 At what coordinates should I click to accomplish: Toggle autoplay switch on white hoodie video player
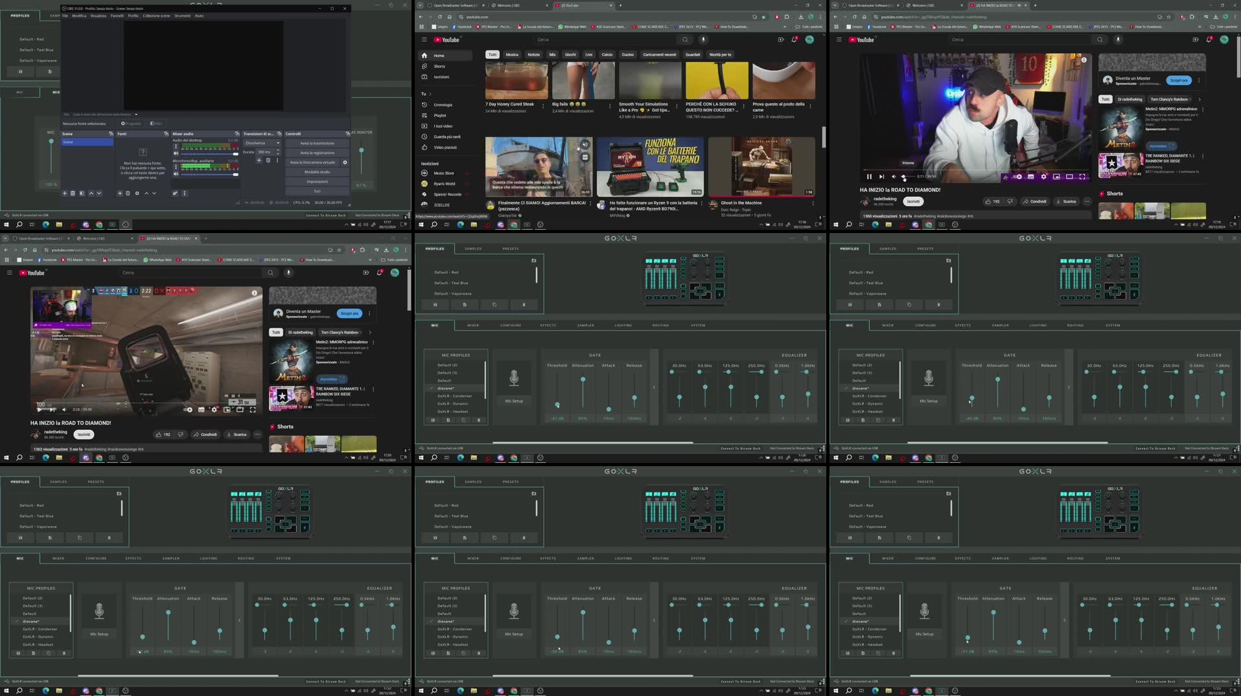(x=1017, y=177)
